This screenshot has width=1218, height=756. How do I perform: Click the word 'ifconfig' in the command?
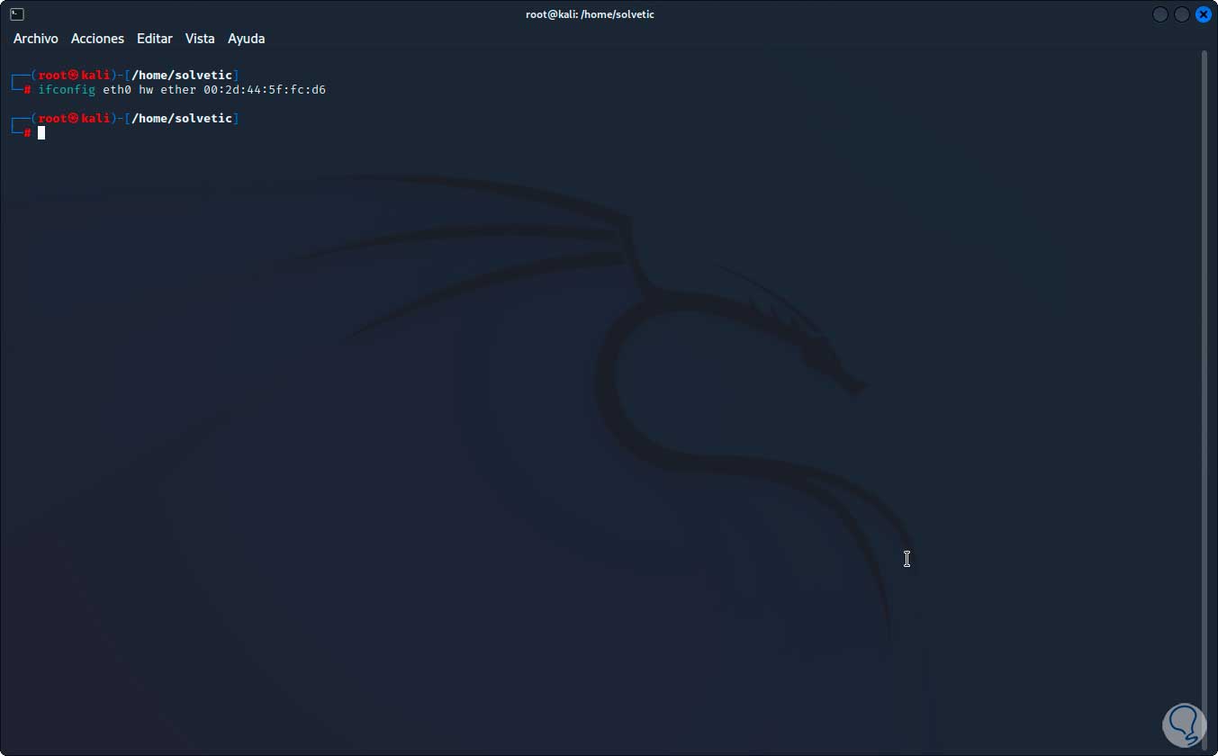click(x=66, y=90)
